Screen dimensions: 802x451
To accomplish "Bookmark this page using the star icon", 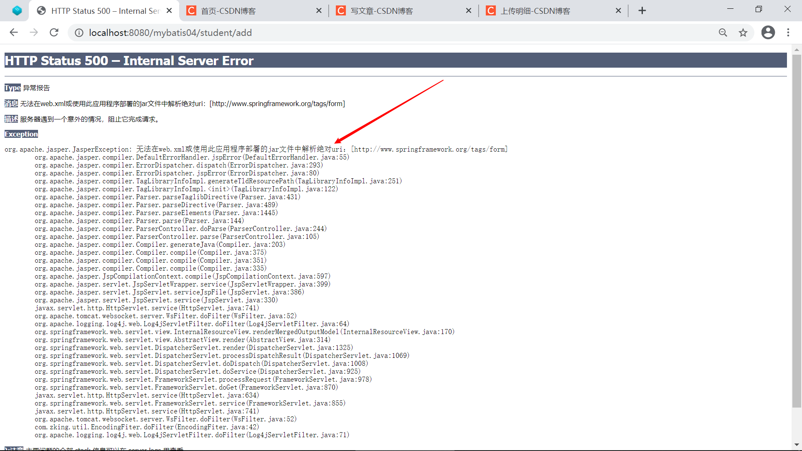I will pyautogui.click(x=743, y=32).
